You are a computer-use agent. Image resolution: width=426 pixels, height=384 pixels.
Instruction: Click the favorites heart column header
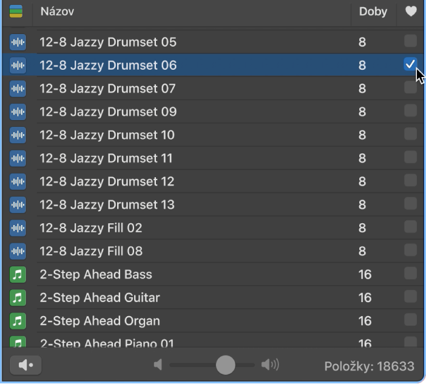pyautogui.click(x=411, y=12)
